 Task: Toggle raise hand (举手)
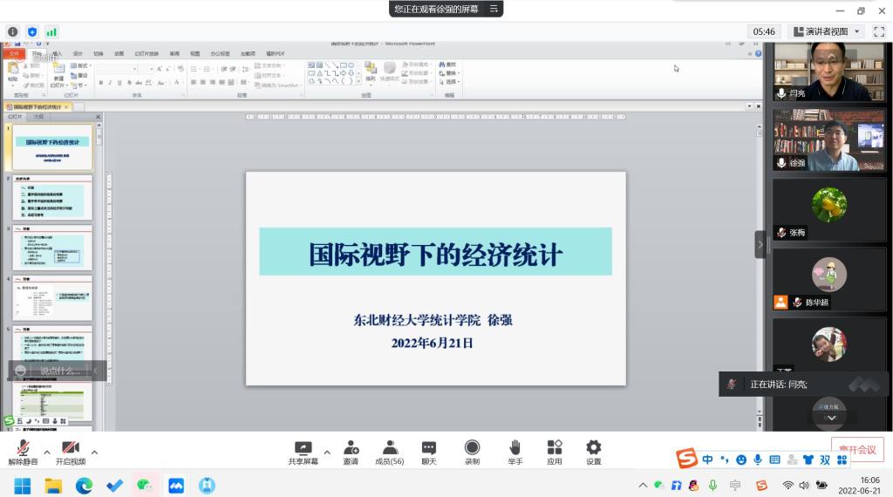coord(515,450)
